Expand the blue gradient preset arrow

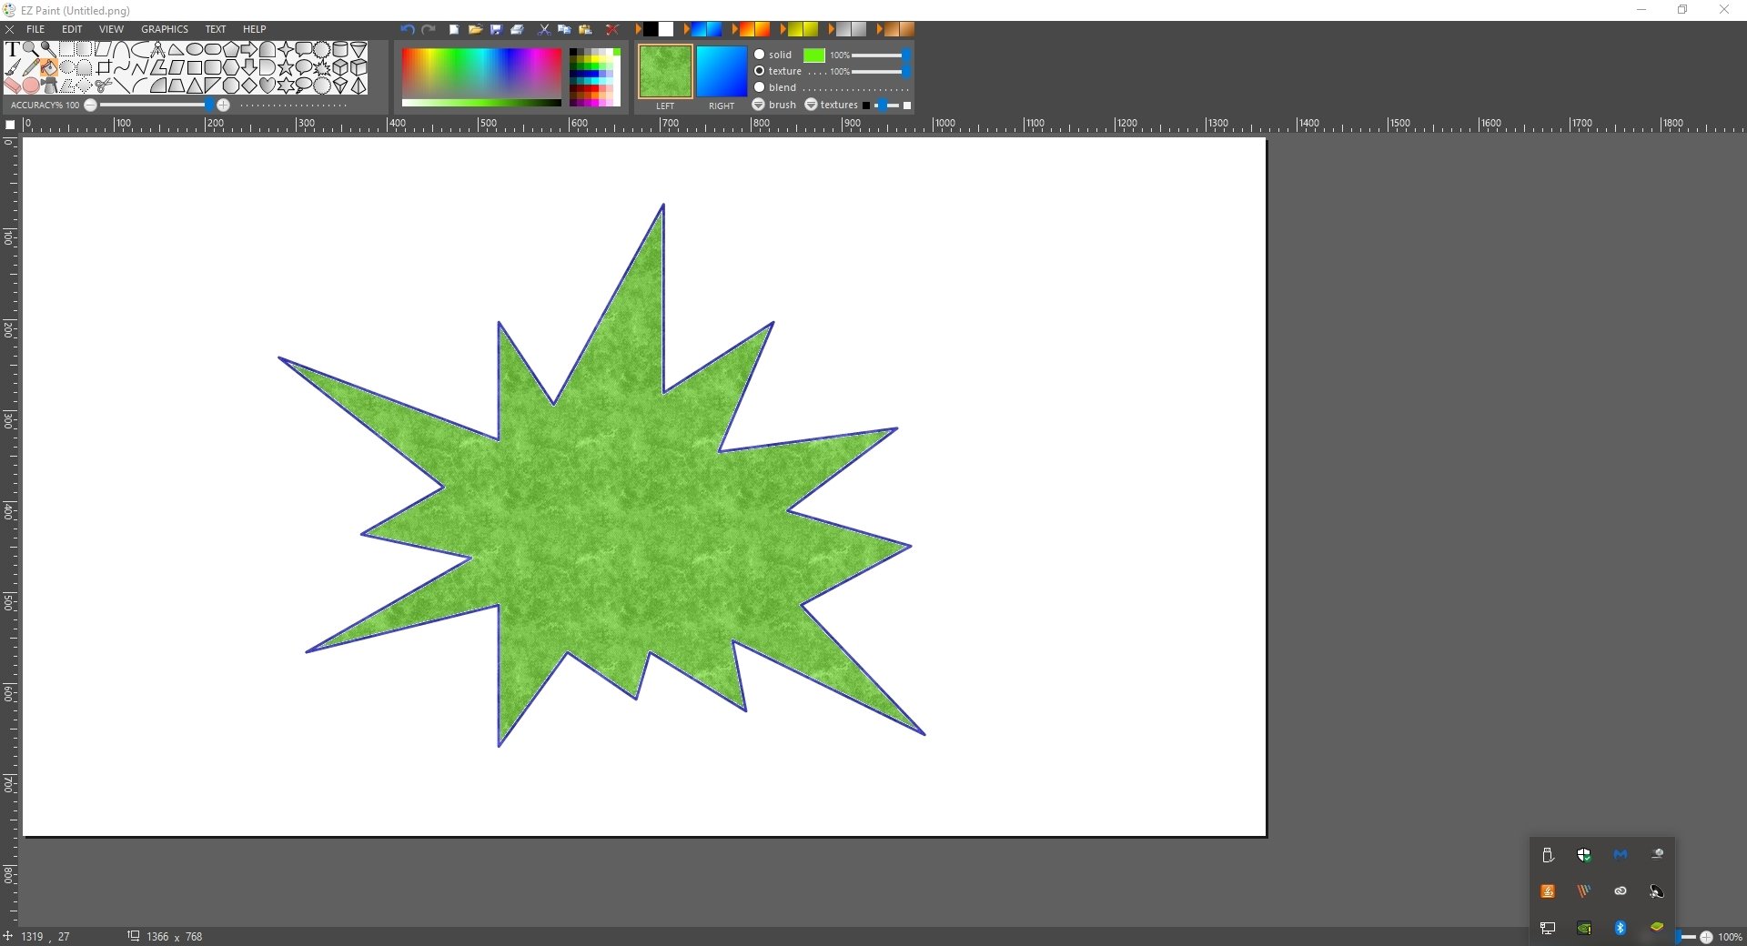(x=687, y=30)
